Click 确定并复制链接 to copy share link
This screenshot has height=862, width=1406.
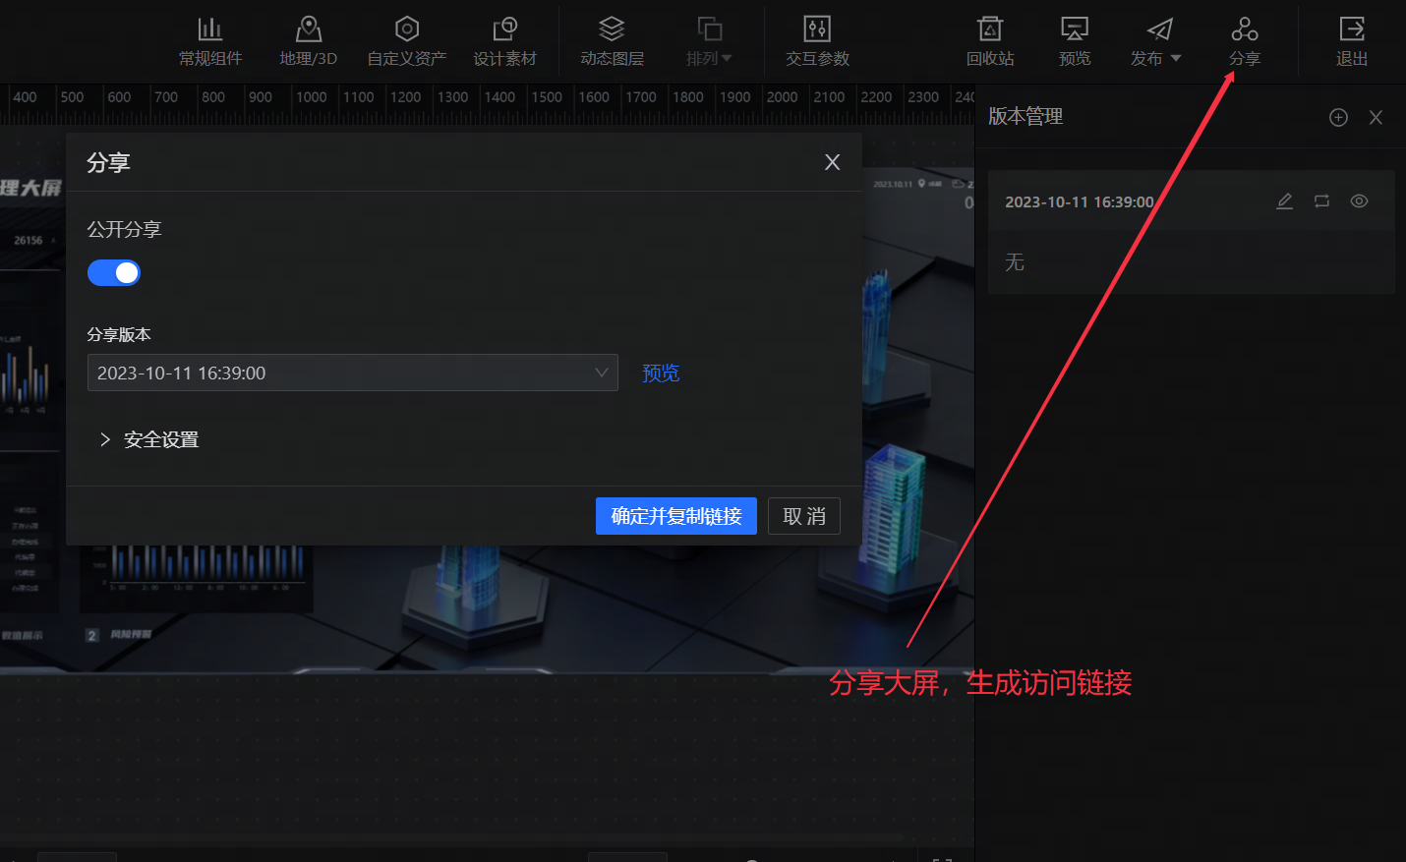pyautogui.click(x=675, y=516)
